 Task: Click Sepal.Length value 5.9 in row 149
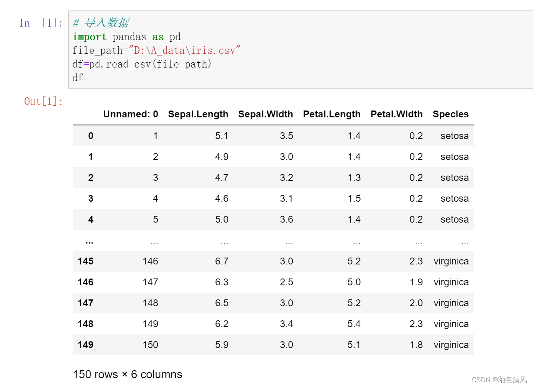click(221, 345)
